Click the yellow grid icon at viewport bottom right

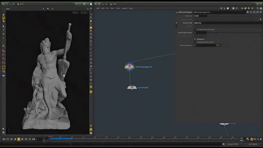pos(91,129)
